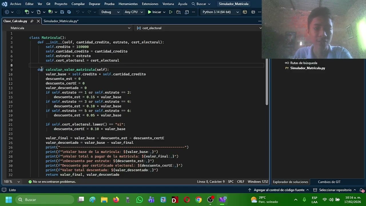
Task: Expand the Iniciar button dropdown arrow
Action: pos(164,12)
